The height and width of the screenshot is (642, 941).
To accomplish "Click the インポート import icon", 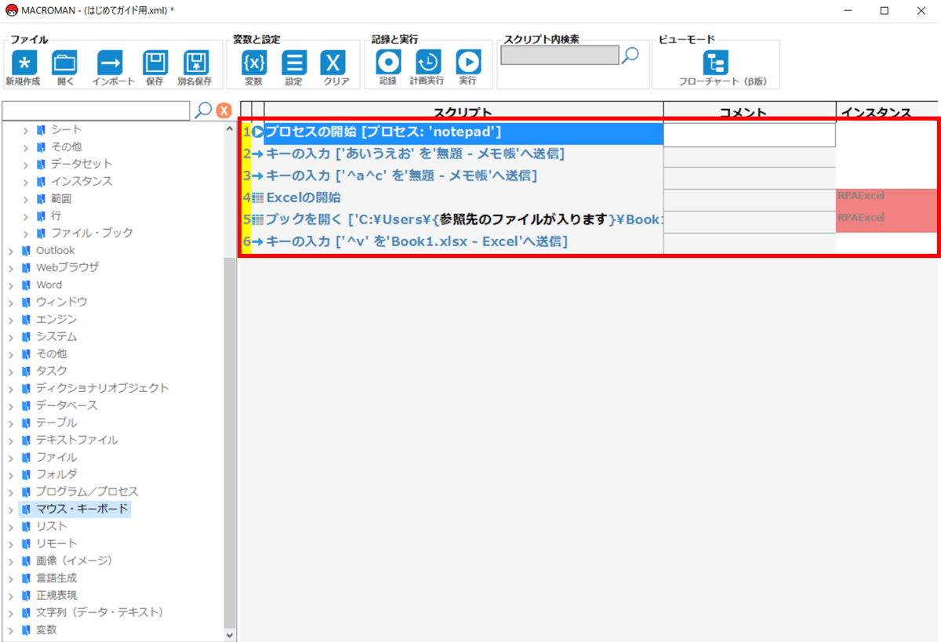I will pos(110,63).
